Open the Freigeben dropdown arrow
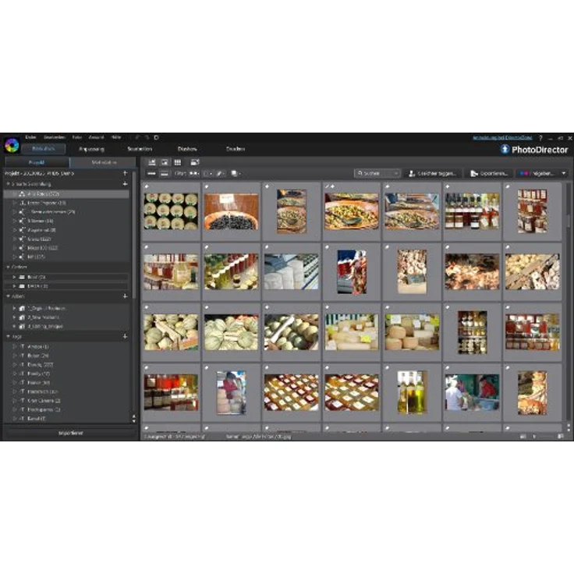 pyautogui.click(x=564, y=173)
